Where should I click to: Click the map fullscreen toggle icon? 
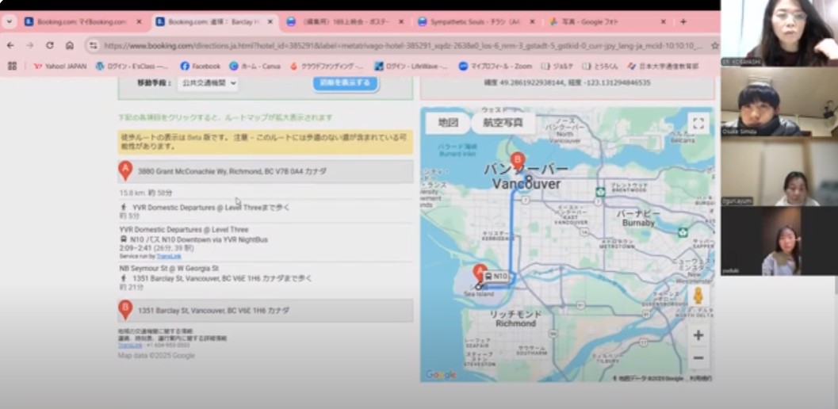pyautogui.click(x=698, y=123)
